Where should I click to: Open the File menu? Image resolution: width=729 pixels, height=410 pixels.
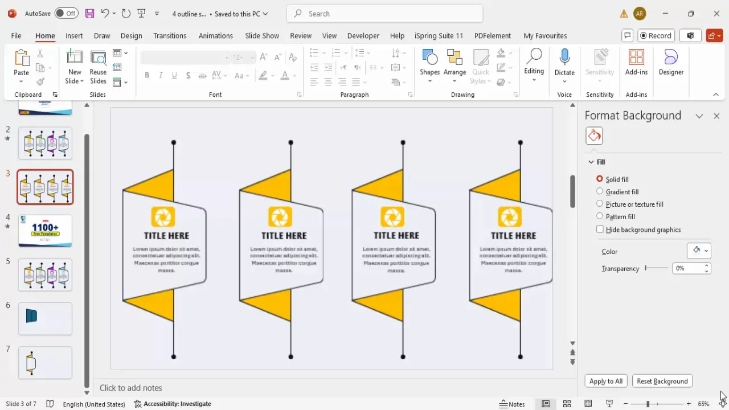point(16,35)
